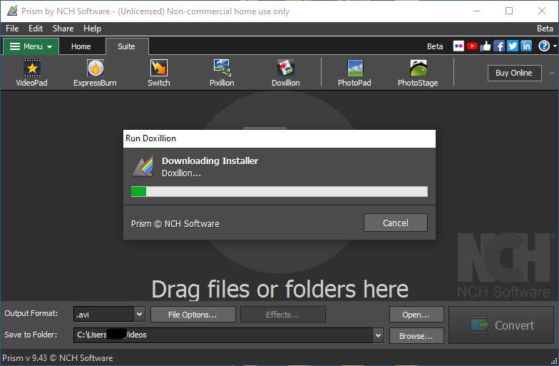The width and height of the screenshot is (559, 366).
Task: Open PhotoStage slideshow maker
Action: click(x=418, y=73)
